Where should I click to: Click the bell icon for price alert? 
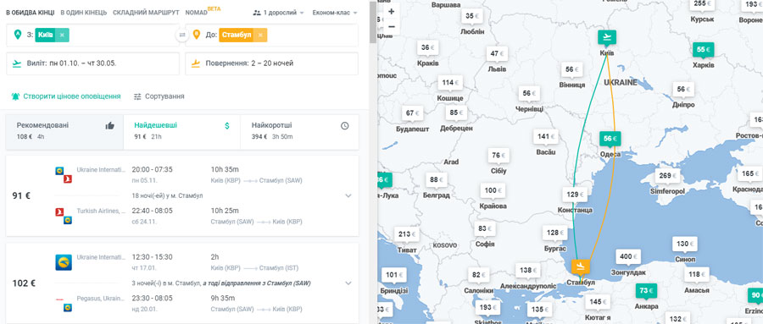pyautogui.click(x=15, y=96)
